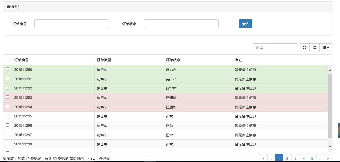The height and width of the screenshot is (162, 340).
Task: Toggle the detailed list view
Action: pos(314,47)
